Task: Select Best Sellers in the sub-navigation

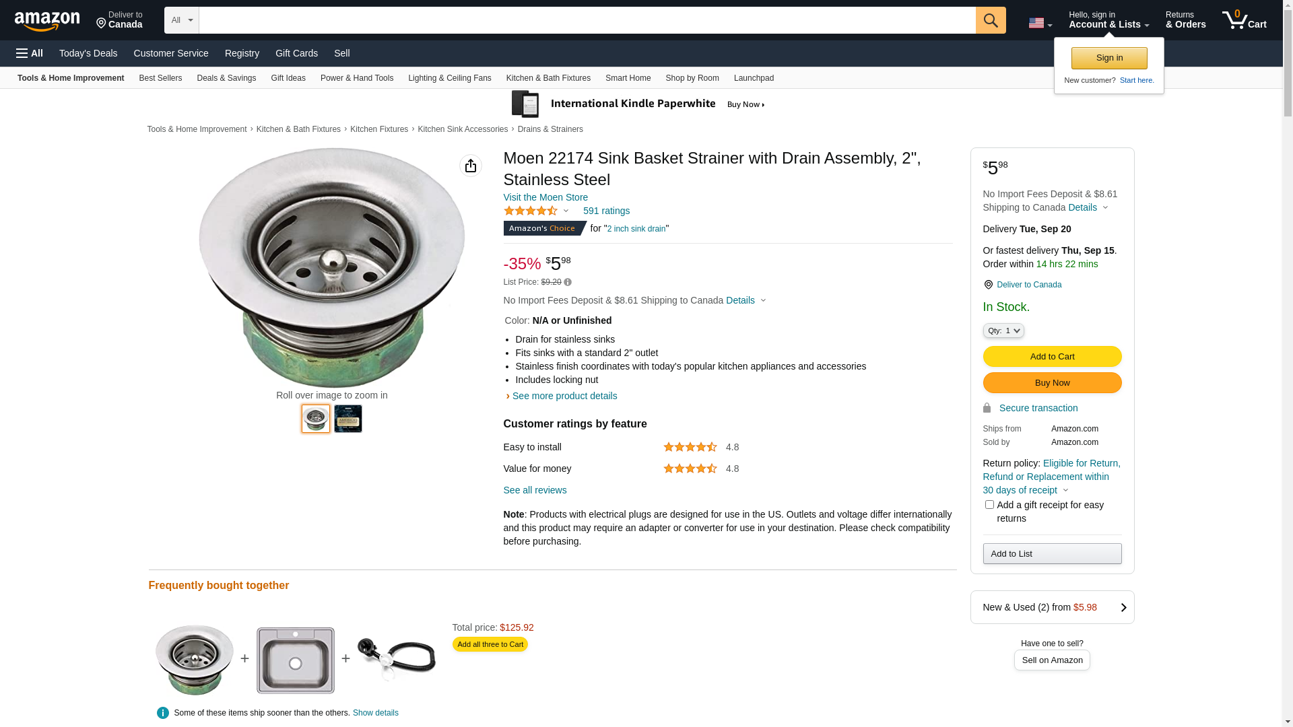Action: click(x=160, y=78)
